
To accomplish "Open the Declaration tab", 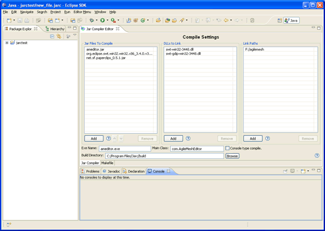I will click(x=134, y=171).
